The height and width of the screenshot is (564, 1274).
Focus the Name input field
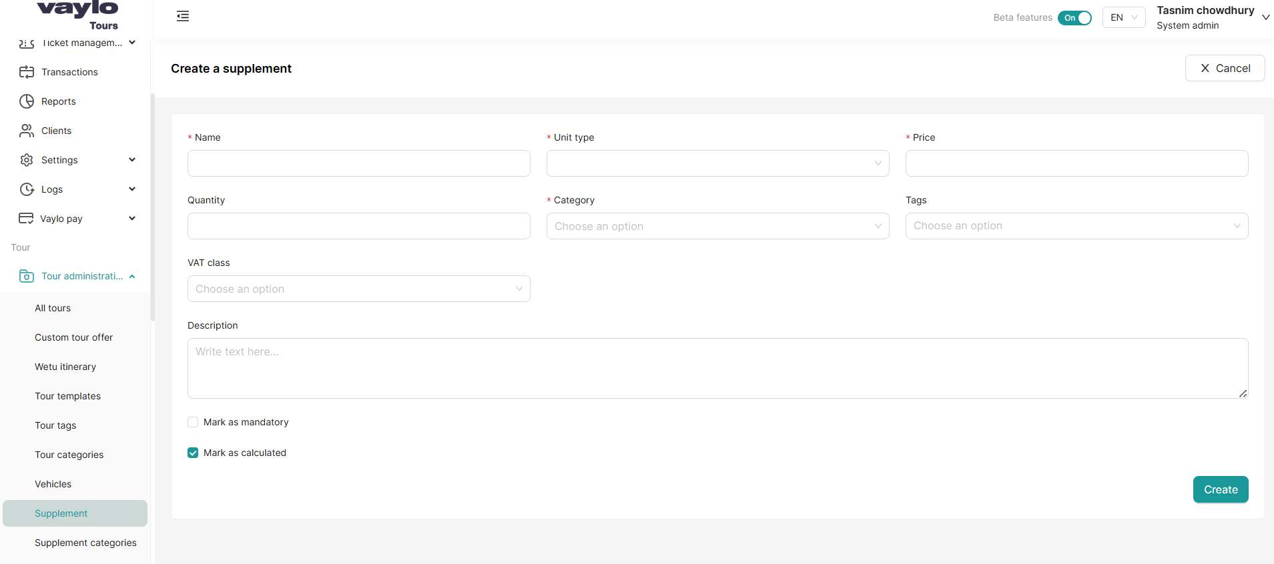tap(358, 163)
